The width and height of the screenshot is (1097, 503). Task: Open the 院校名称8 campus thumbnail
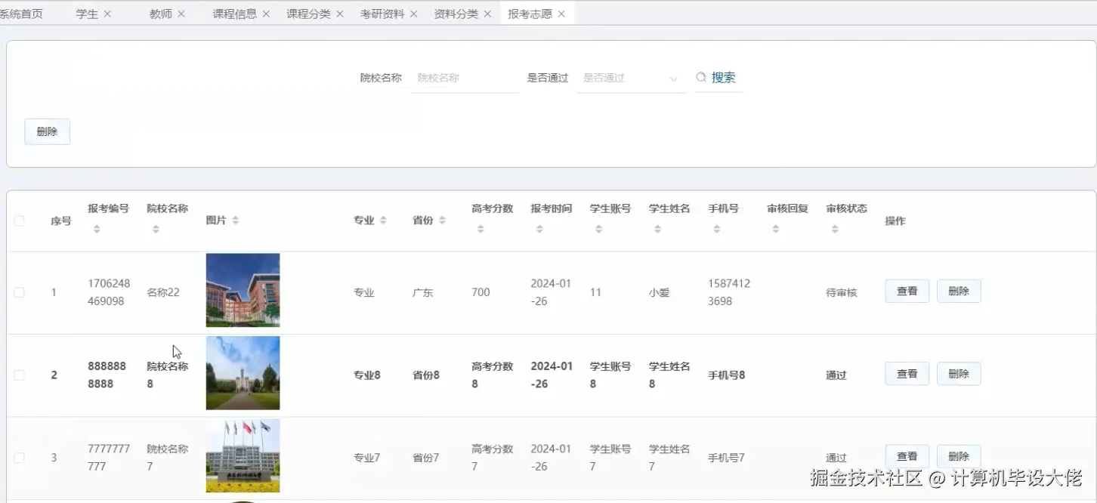243,373
